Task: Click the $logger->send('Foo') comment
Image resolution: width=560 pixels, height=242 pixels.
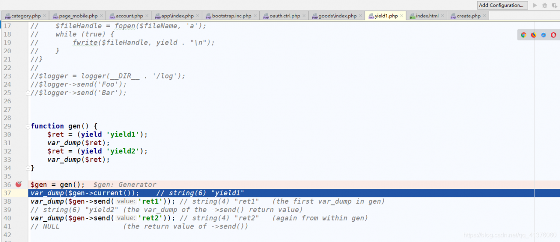Action: (79, 84)
